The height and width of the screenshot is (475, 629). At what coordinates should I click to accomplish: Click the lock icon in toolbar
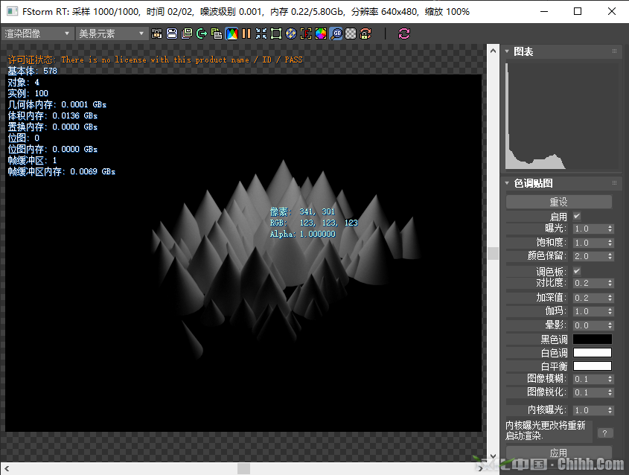pyautogui.click(x=365, y=34)
